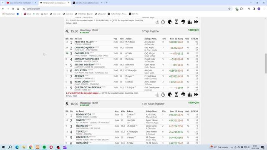Screen dimensions: 267x150
Task: Click the '1800 Çim' distance label
Action: tap(194, 102)
